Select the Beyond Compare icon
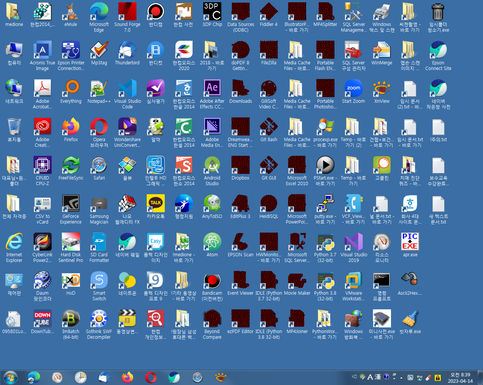This screenshot has height=385, width=483. pyautogui.click(x=212, y=324)
